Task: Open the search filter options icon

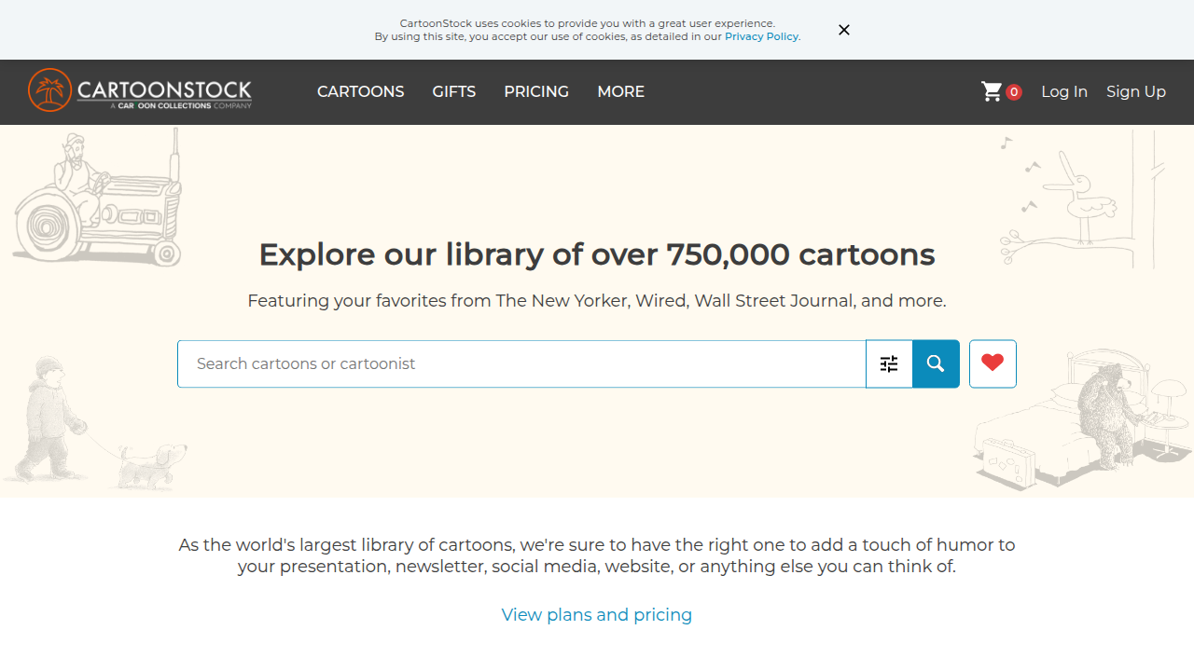Action: (x=889, y=363)
